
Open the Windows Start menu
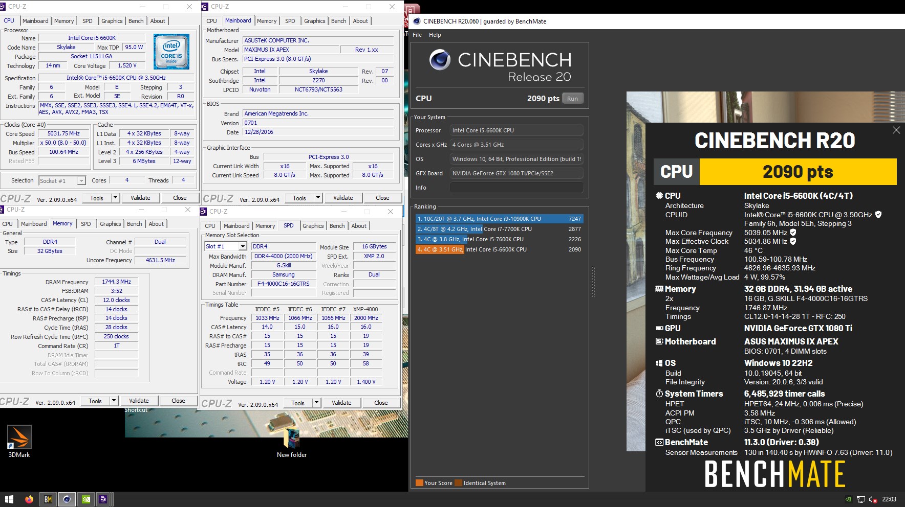[9, 499]
